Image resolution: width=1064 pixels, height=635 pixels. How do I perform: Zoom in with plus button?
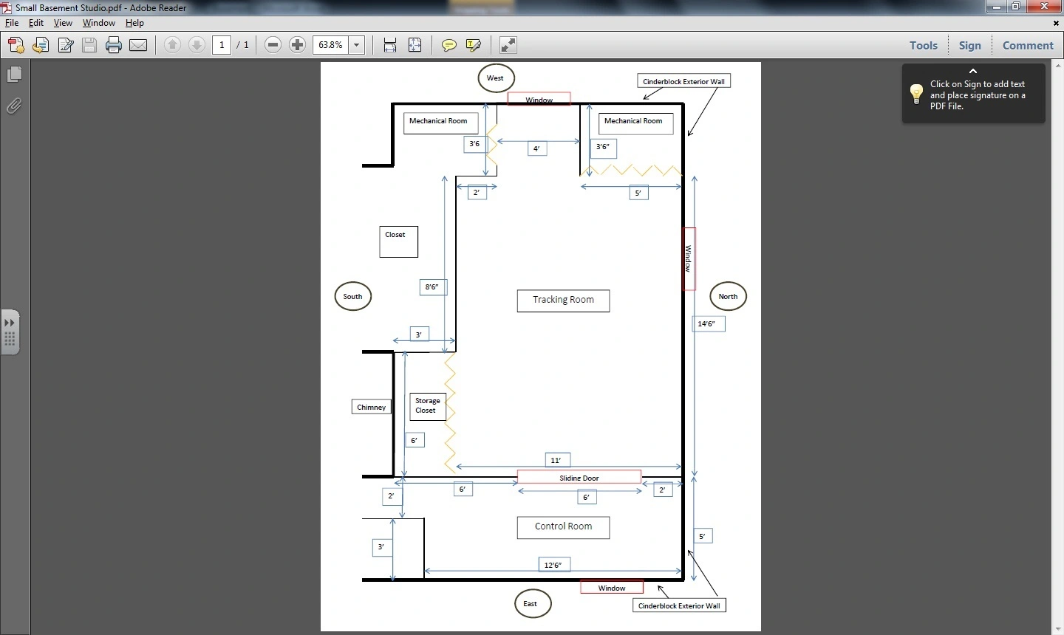tap(297, 45)
